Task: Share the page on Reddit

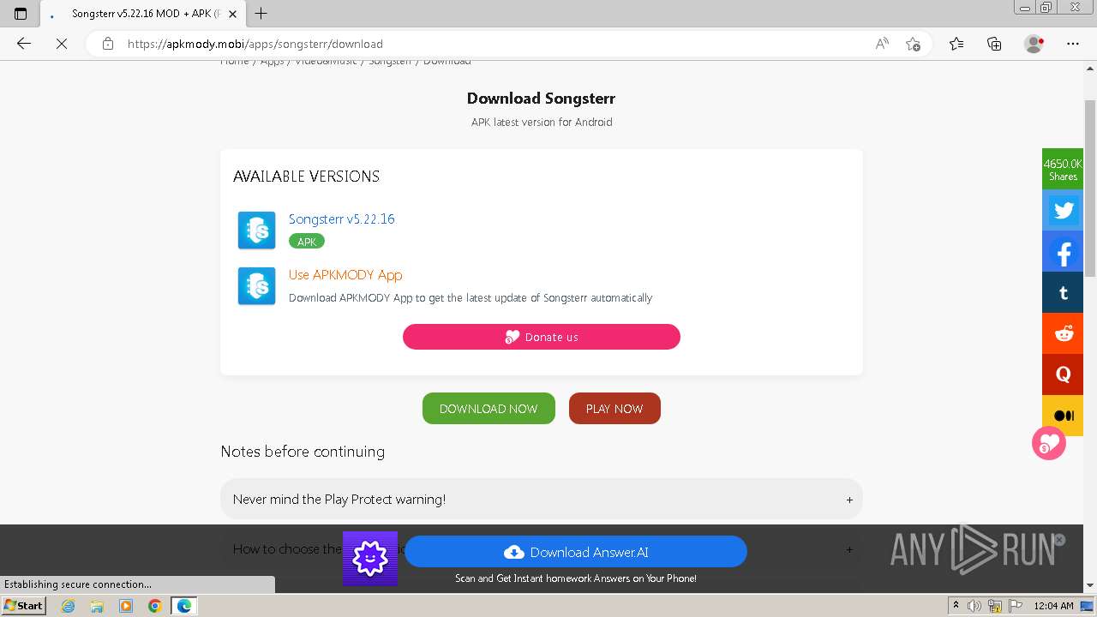Action: [x=1063, y=334]
